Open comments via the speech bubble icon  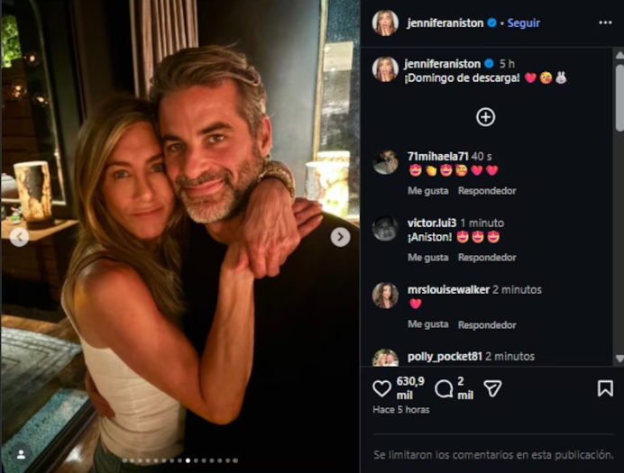[444, 388]
